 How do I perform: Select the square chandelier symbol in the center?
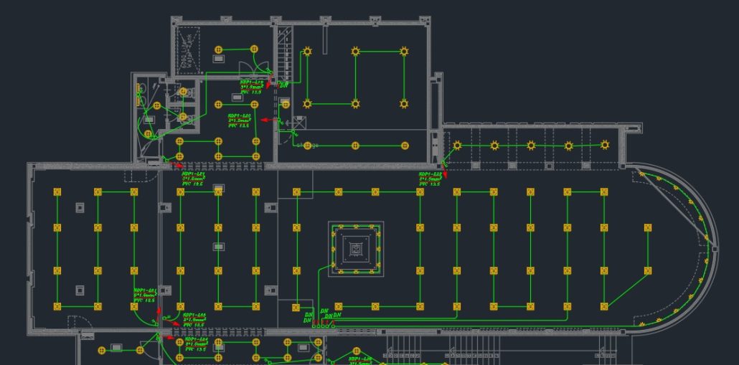tap(357, 249)
